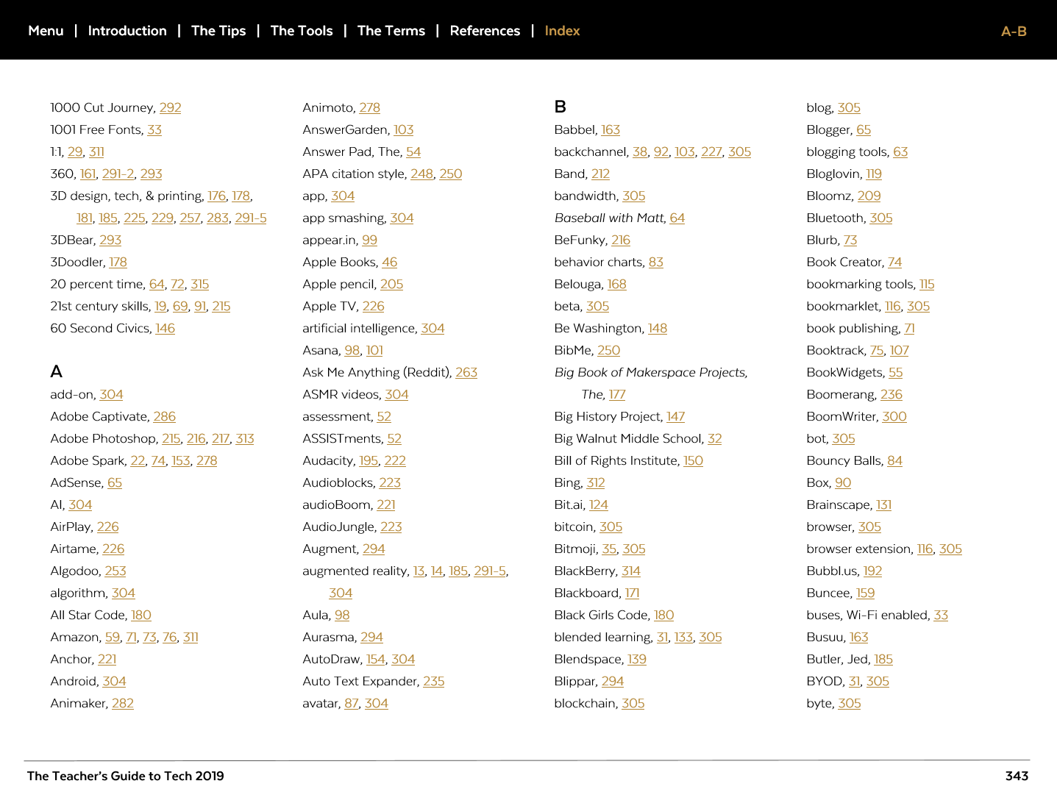Open page 139 for Blendspace

tap(637, 659)
